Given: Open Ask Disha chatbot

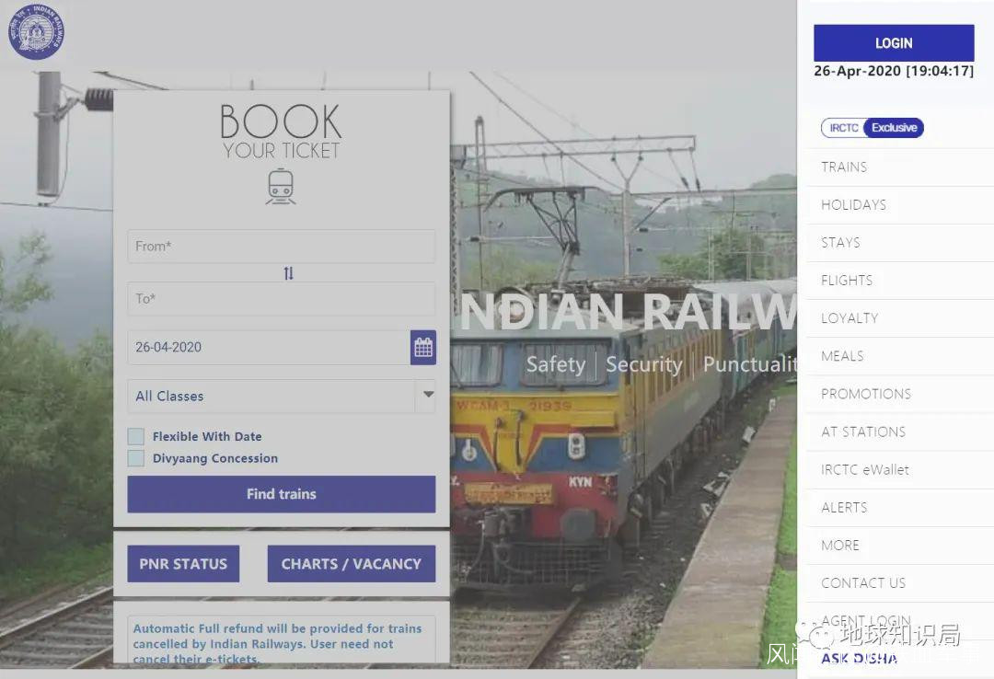Looking at the screenshot, I should click(x=859, y=659).
